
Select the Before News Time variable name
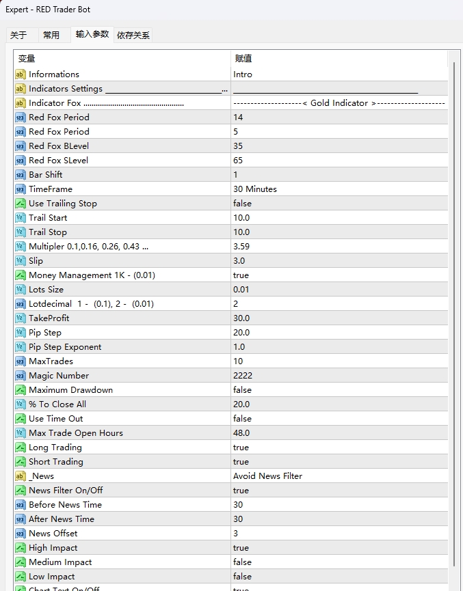pos(65,505)
